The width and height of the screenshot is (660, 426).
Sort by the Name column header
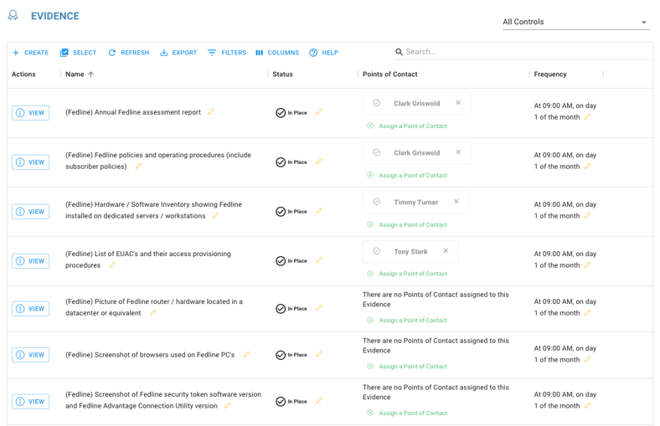pyautogui.click(x=75, y=74)
